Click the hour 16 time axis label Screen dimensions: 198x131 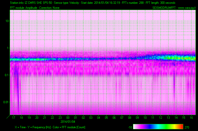[191, 117]
